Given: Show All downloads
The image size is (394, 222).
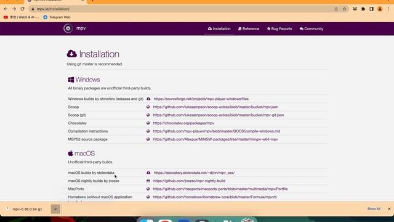Looking at the screenshot, I should point(374,209).
